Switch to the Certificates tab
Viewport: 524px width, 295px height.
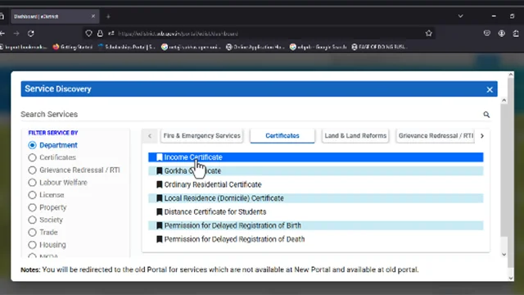pyautogui.click(x=282, y=136)
